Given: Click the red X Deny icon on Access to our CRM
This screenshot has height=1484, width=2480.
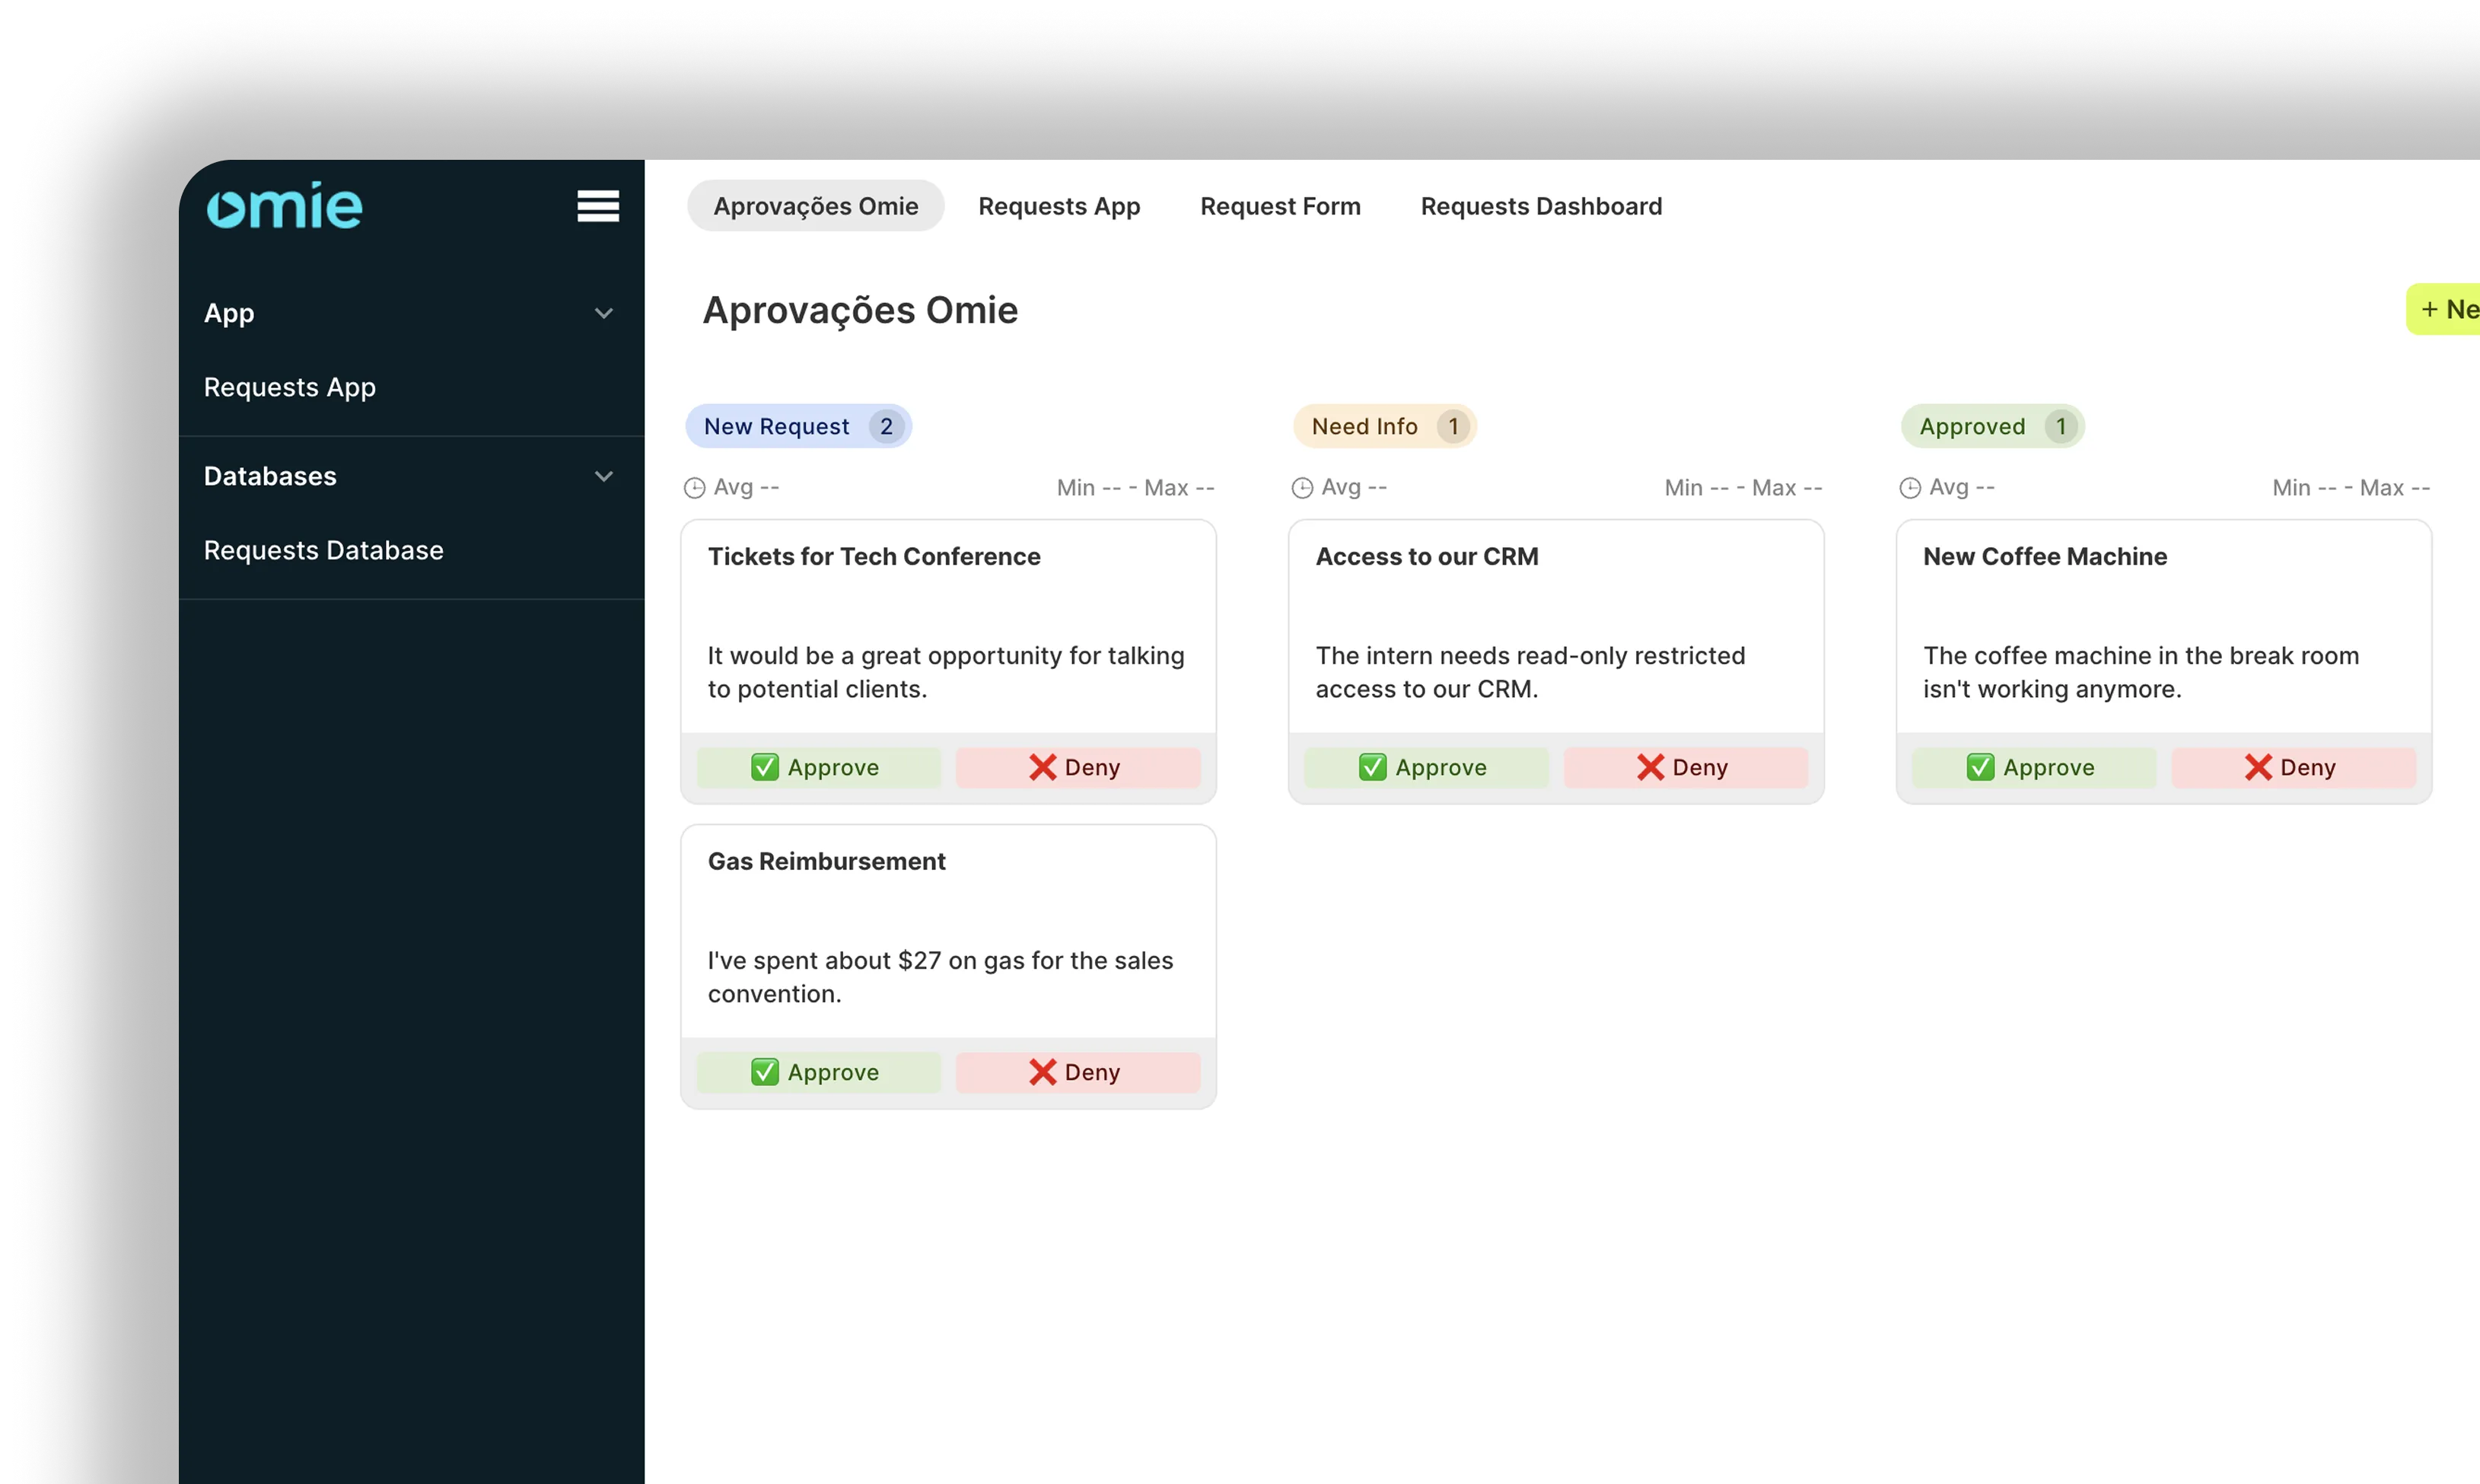Looking at the screenshot, I should pyautogui.click(x=1651, y=767).
